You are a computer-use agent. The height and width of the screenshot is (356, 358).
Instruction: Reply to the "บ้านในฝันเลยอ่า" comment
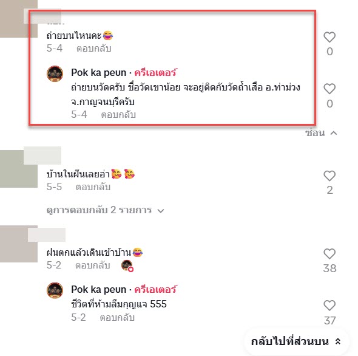(93, 187)
